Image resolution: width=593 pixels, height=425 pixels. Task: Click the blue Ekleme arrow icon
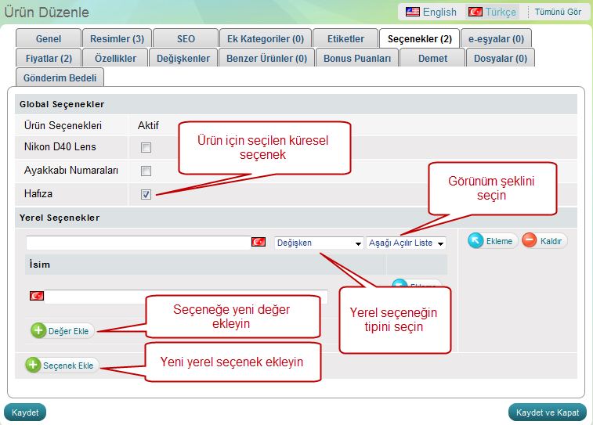click(476, 241)
